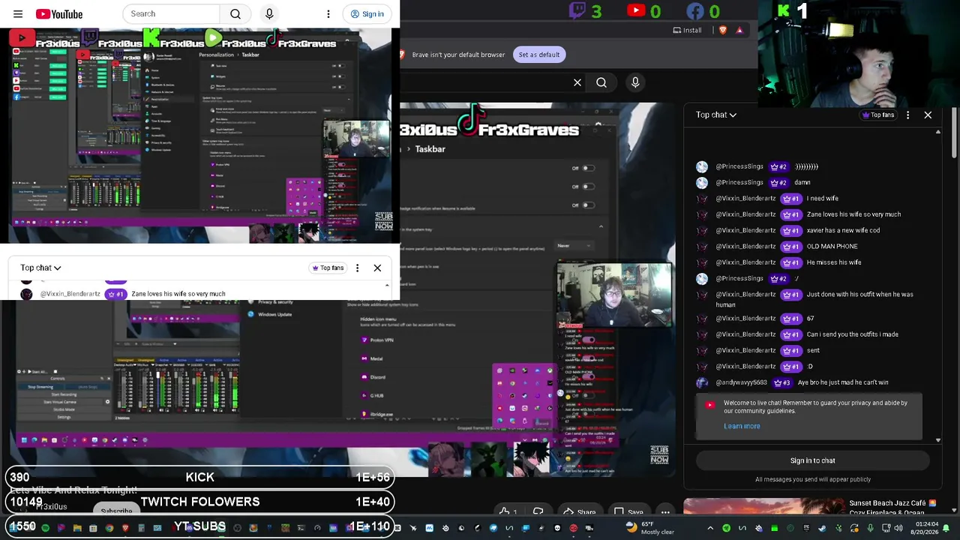The height and width of the screenshot is (540, 960).
Task: Select chat message 'Aye bro he just mad he can't win'
Action: tap(843, 382)
